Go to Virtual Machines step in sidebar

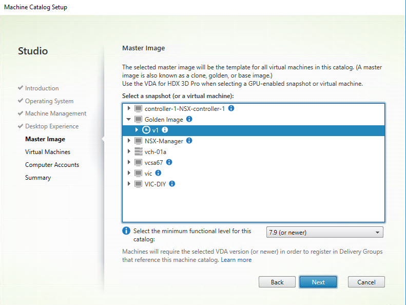click(x=48, y=152)
